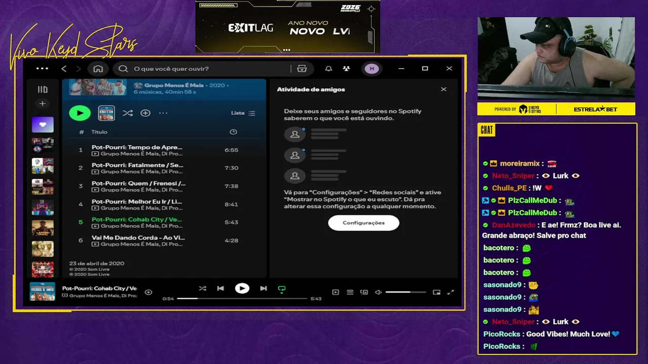Sort tracks by the duration clock header
Image resolution: width=648 pixels, height=364 pixels.
click(233, 132)
